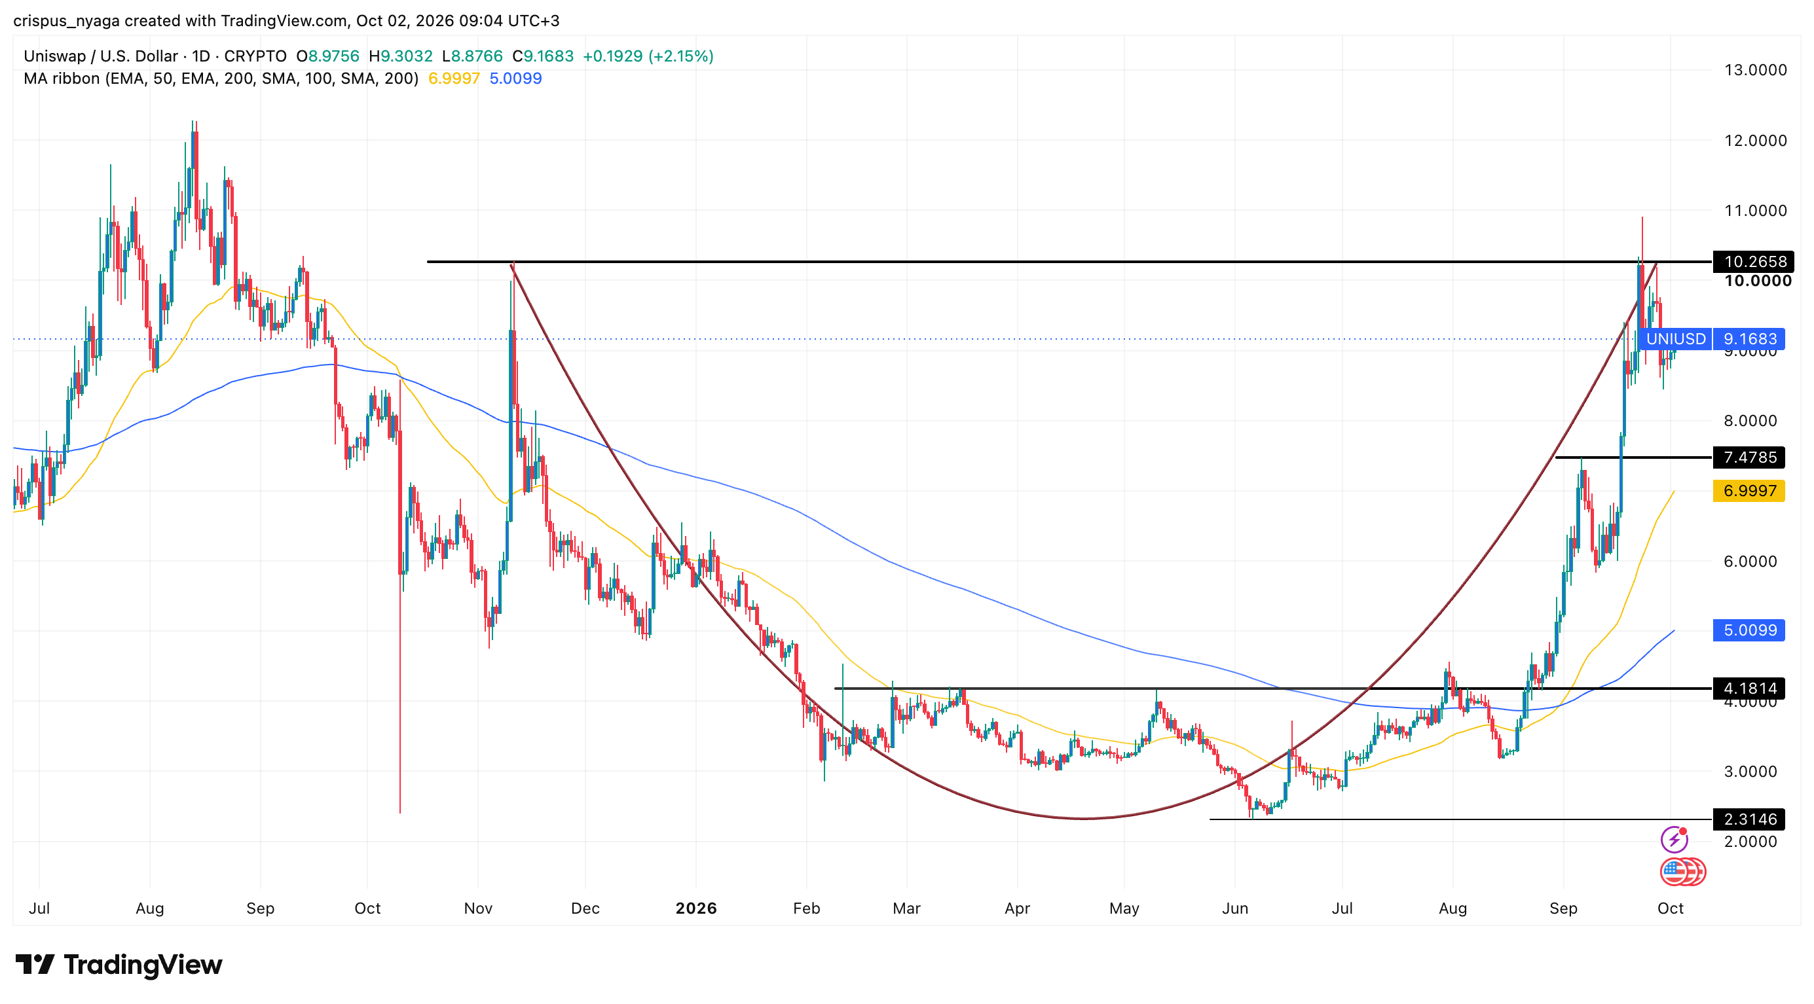Click the L8.8766 low price value
The image size is (1814, 1004).
[x=473, y=56]
